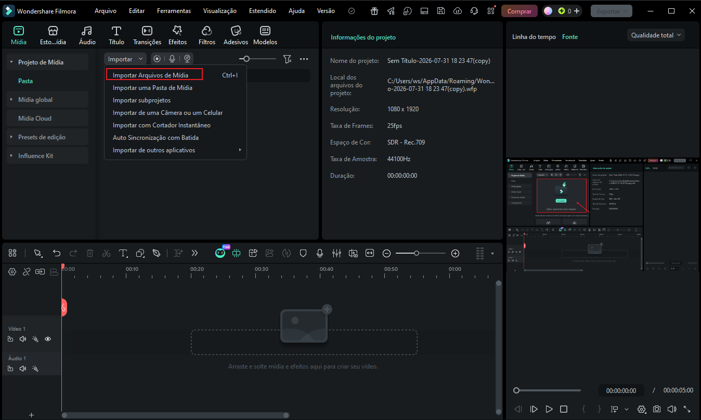Click the timeline zoom out minus icon
This screenshot has width=701, height=420.
pos(386,253)
